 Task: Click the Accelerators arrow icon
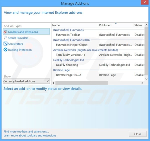5,43
